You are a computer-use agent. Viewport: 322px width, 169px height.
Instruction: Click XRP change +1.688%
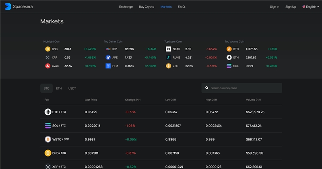[x=90, y=57]
